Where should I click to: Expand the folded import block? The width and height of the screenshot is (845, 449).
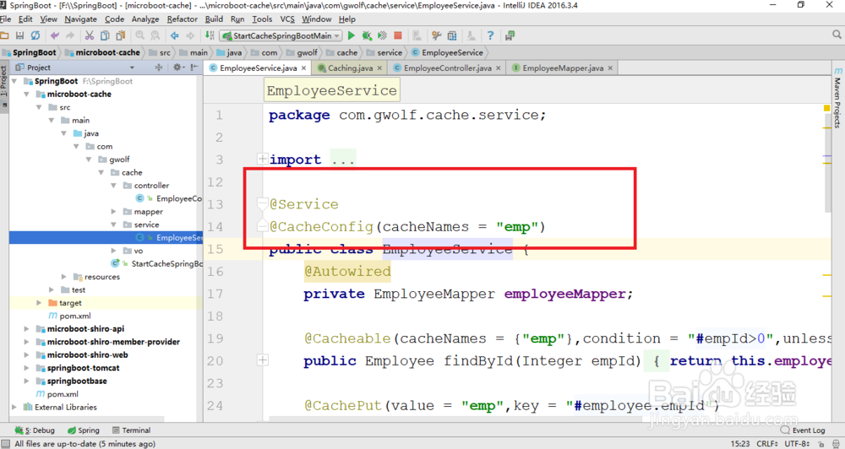(x=263, y=159)
